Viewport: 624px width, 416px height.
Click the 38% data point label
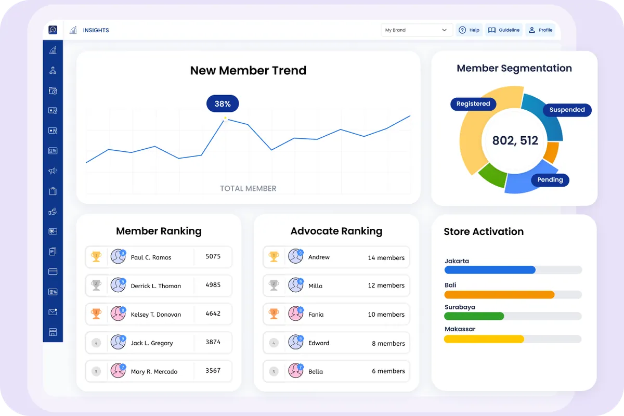[x=223, y=104]
